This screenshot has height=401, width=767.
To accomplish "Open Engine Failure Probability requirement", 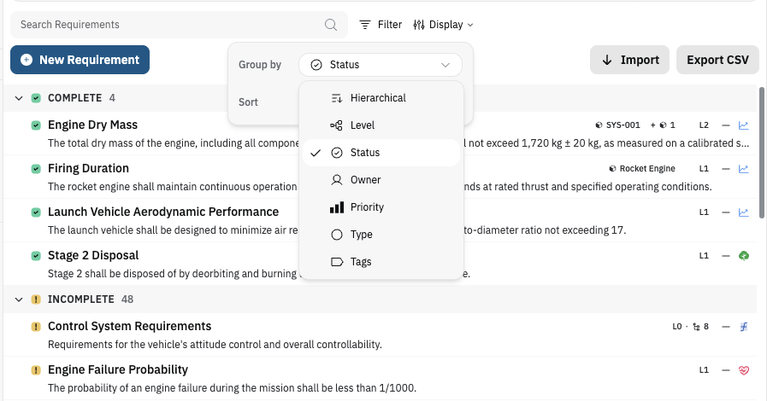I will point(118,369).
